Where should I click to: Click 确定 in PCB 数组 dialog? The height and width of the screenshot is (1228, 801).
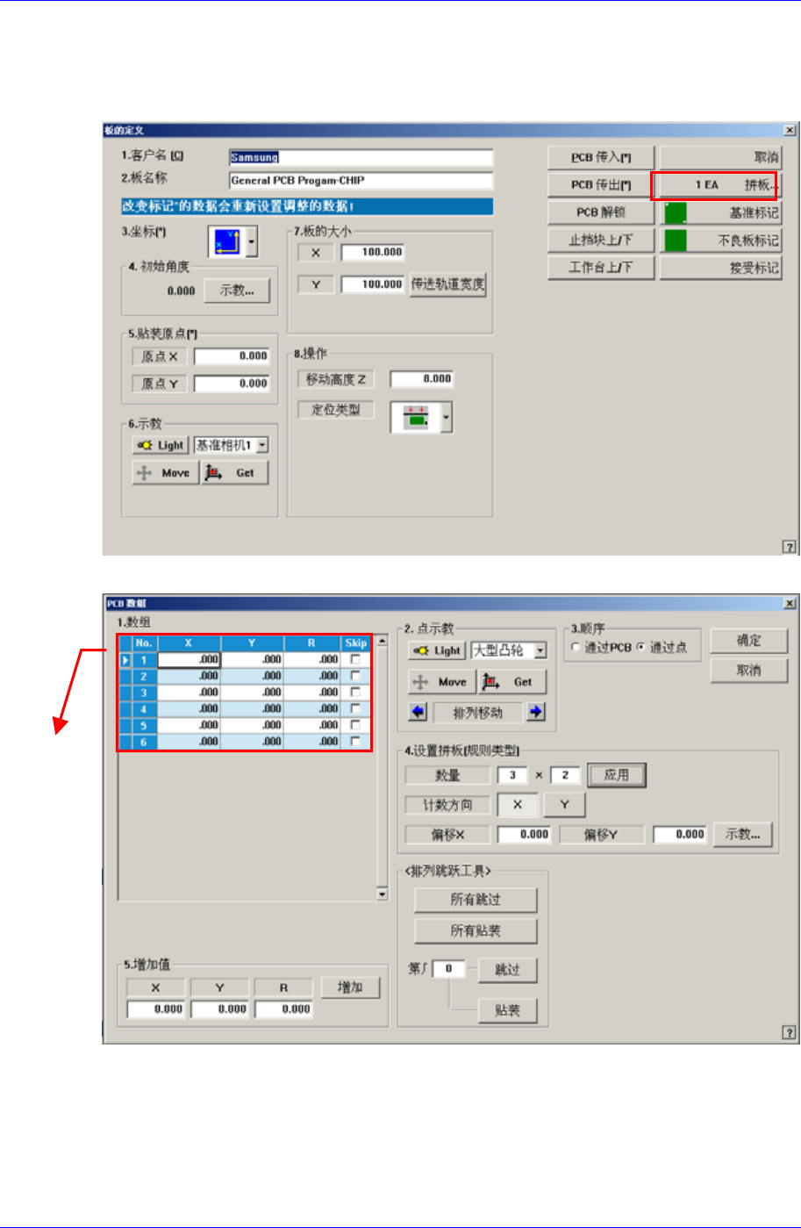coord(749,641)
